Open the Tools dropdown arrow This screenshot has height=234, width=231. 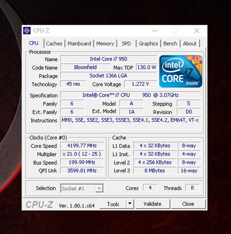130,204
